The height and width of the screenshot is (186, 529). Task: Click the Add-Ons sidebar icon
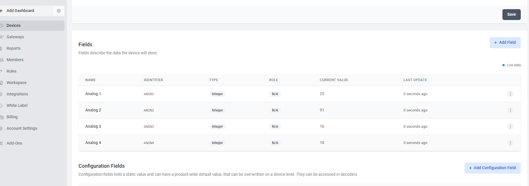click(x=1, y=143)
